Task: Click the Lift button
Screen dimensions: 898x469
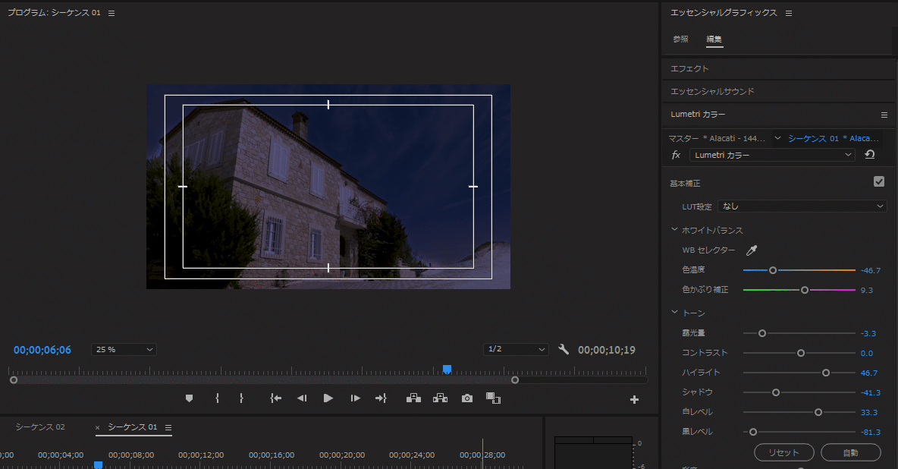Action: (x=413, y=398)
